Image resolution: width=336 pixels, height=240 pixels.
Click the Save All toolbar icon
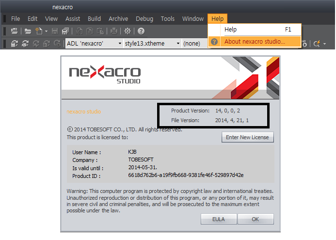point(64,31)
